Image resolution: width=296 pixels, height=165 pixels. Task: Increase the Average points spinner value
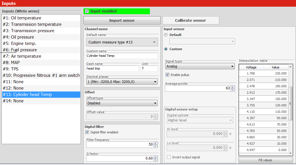(232, 87)
